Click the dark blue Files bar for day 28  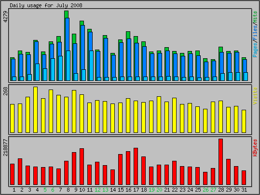click(221, 63)
